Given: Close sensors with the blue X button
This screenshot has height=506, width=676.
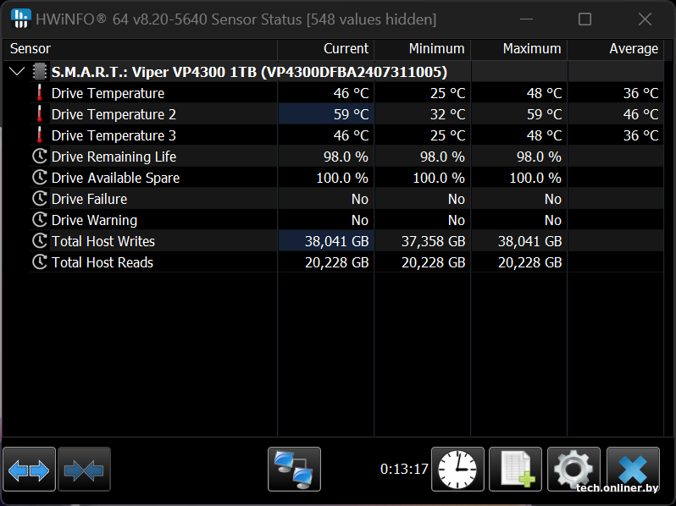Looking at the screenshot, I should coord(633,470).
